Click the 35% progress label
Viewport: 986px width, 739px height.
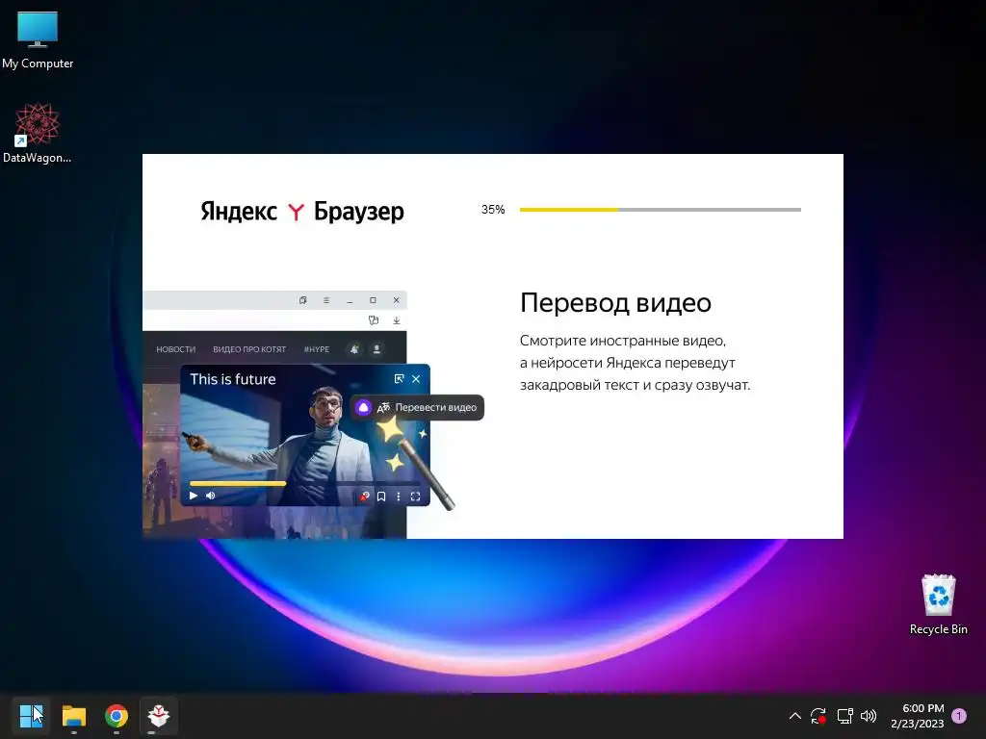click(493, 210)
